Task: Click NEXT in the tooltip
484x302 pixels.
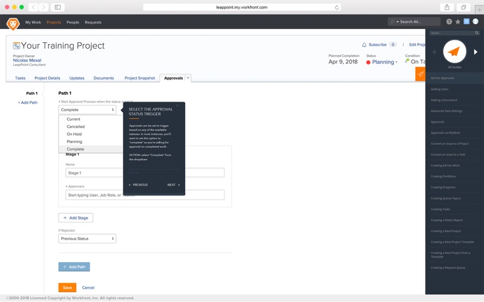Action: [174, 185]
